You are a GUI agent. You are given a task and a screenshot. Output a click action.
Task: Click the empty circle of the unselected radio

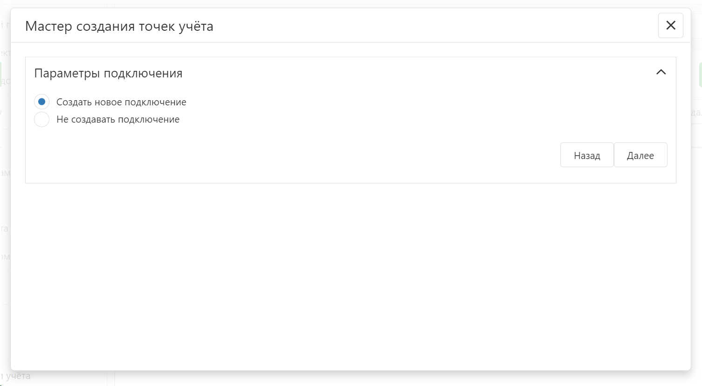click(42, 119)
